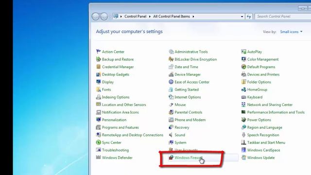311x175 pixels.
Task: Open Performance Information and Tools link
Action: [x=276, y=112]
